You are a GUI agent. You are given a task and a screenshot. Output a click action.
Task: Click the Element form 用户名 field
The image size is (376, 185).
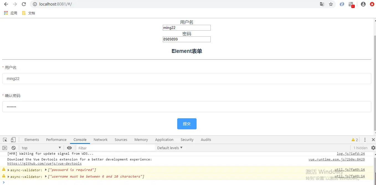point(187,79)
